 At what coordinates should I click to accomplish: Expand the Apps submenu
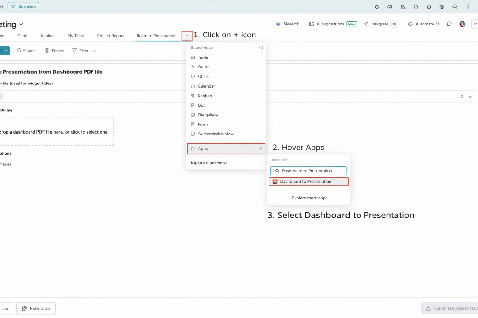(226, 148)
